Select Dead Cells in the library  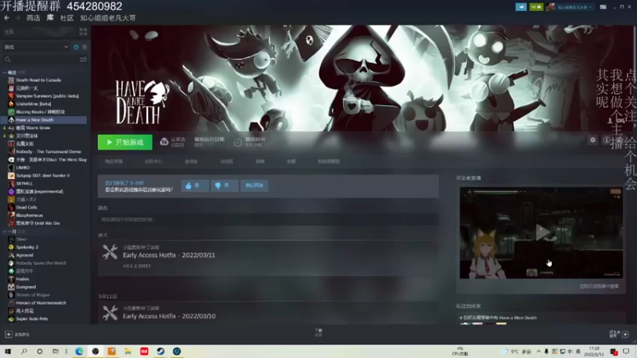(26, 208)
